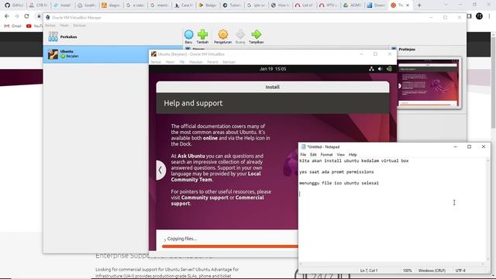Click the 'Help and support' installer heading
The width and height of the screenshot is (496, 279).
click(193, 103)
